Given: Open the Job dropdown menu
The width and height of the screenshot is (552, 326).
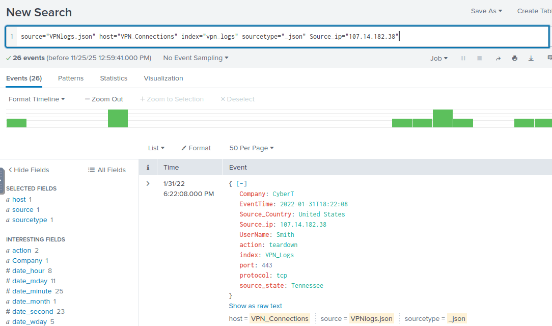Looking at the screenshot, I should [x=438, y=59].
